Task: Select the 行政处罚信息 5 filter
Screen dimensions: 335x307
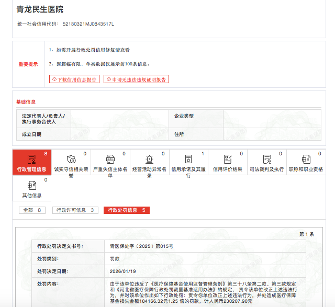Action: [126, 210]
